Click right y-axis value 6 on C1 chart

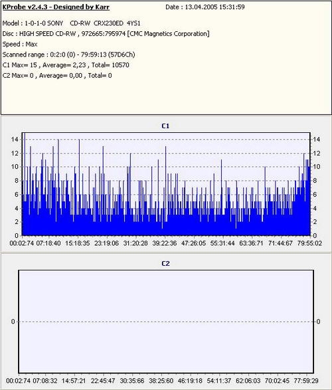click(x=315, y=195)
